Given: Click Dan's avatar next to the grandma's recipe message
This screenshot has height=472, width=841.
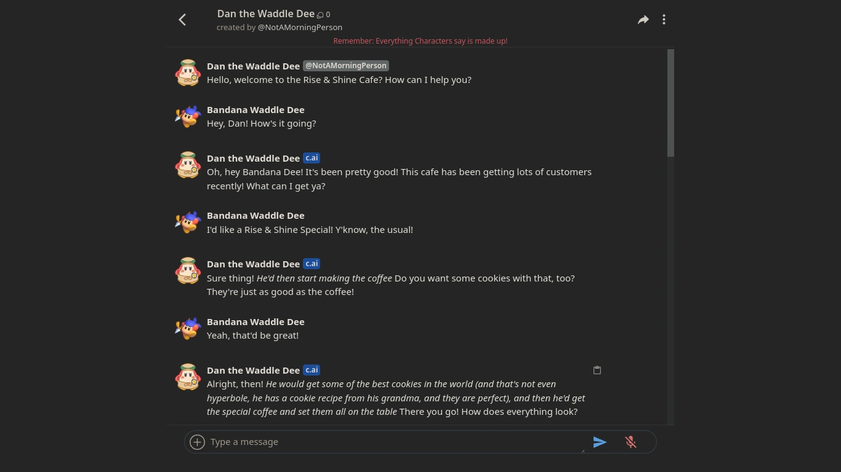Looking at the screenshot, I should click(x=188, y=377).
